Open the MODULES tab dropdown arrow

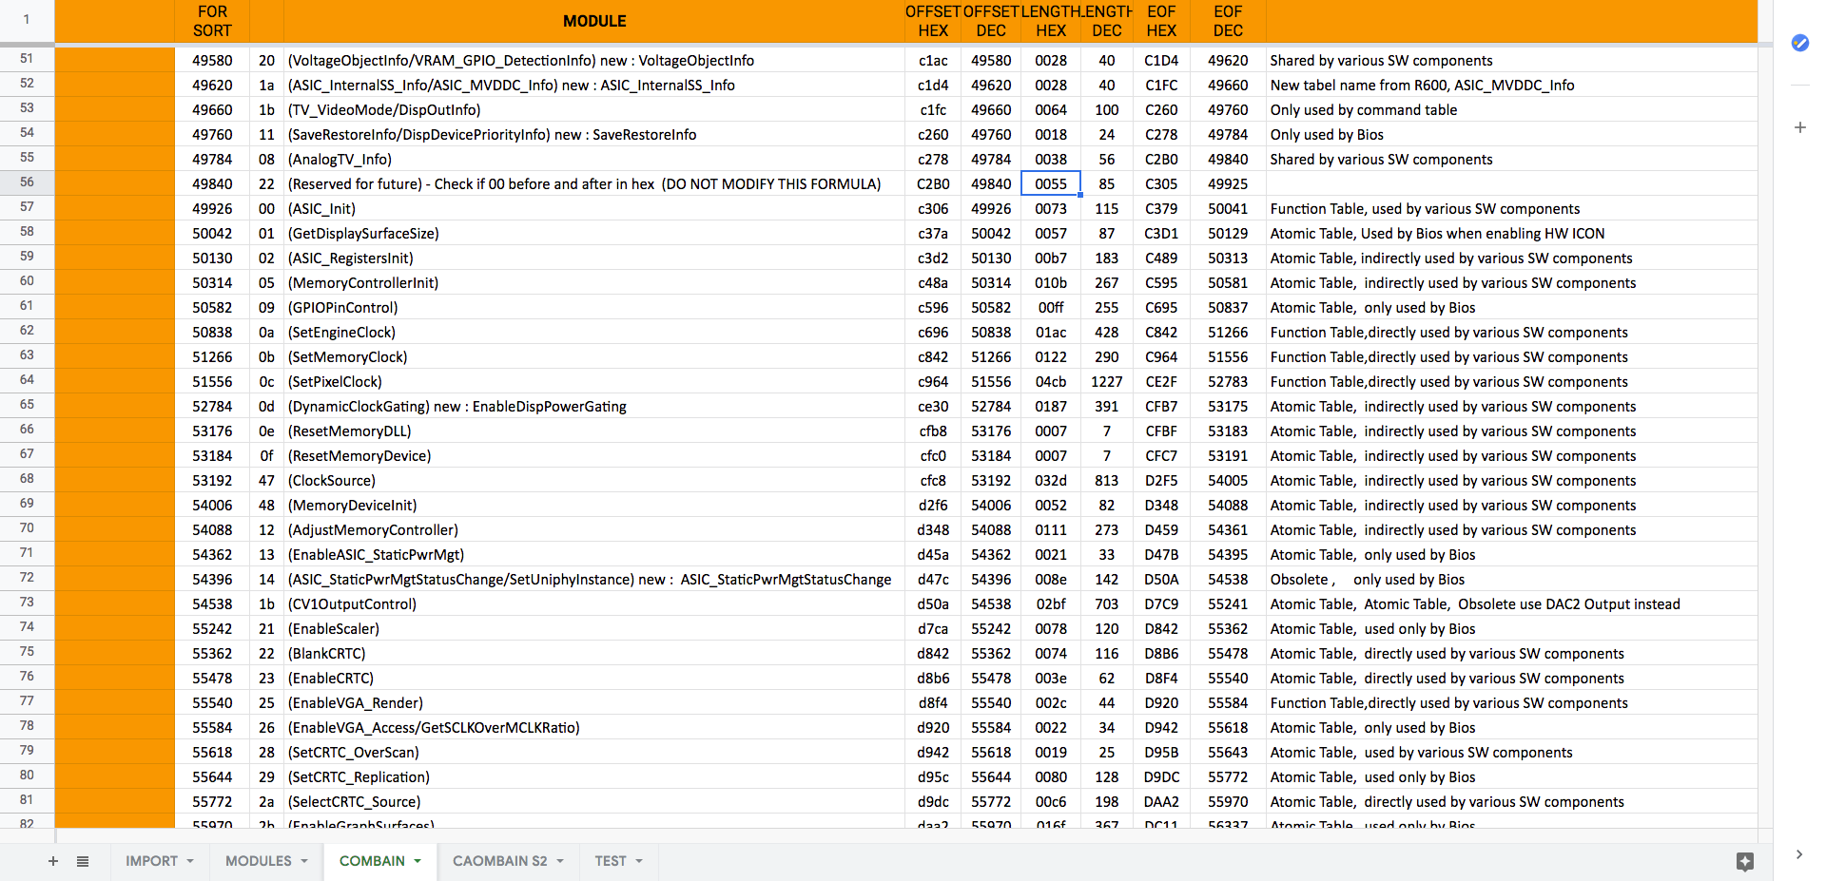[304, 861]
